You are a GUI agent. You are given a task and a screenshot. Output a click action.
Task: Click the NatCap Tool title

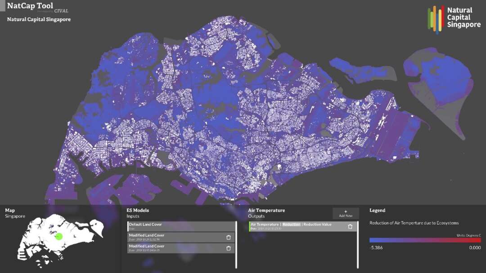(30, 6)
